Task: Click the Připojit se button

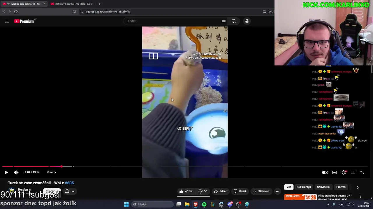Action: click(52, 191)
